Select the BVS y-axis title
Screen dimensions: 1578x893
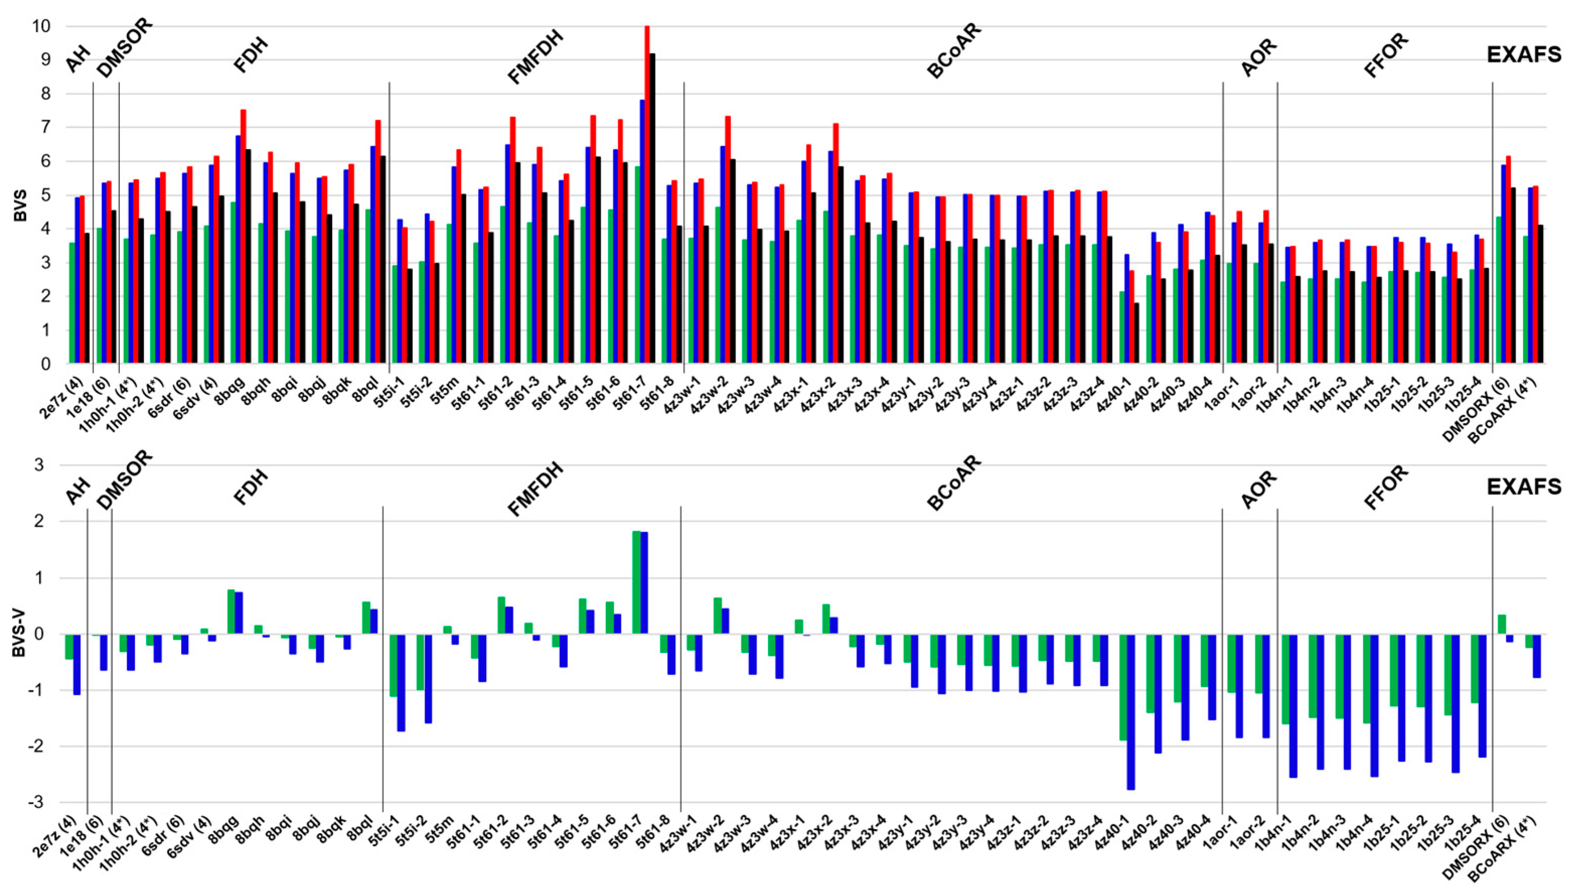coord(20,206)
